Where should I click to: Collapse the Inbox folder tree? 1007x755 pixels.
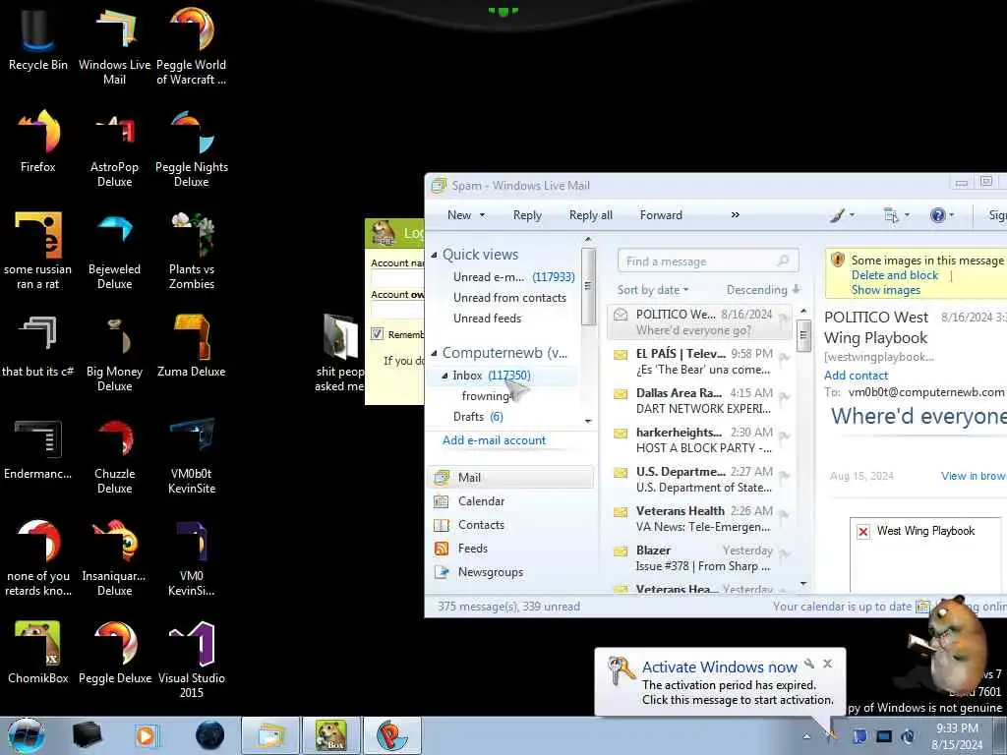pyautogui.click(x=444, y=376)
